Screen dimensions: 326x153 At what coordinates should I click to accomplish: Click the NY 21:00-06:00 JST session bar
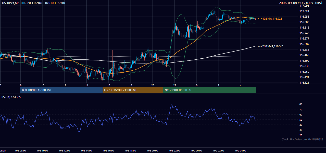pyautogui.click(x=209, y=90)
